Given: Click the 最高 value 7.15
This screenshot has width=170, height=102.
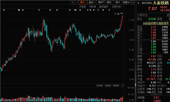Looking at the screenshot, I should tap(153, 69).
